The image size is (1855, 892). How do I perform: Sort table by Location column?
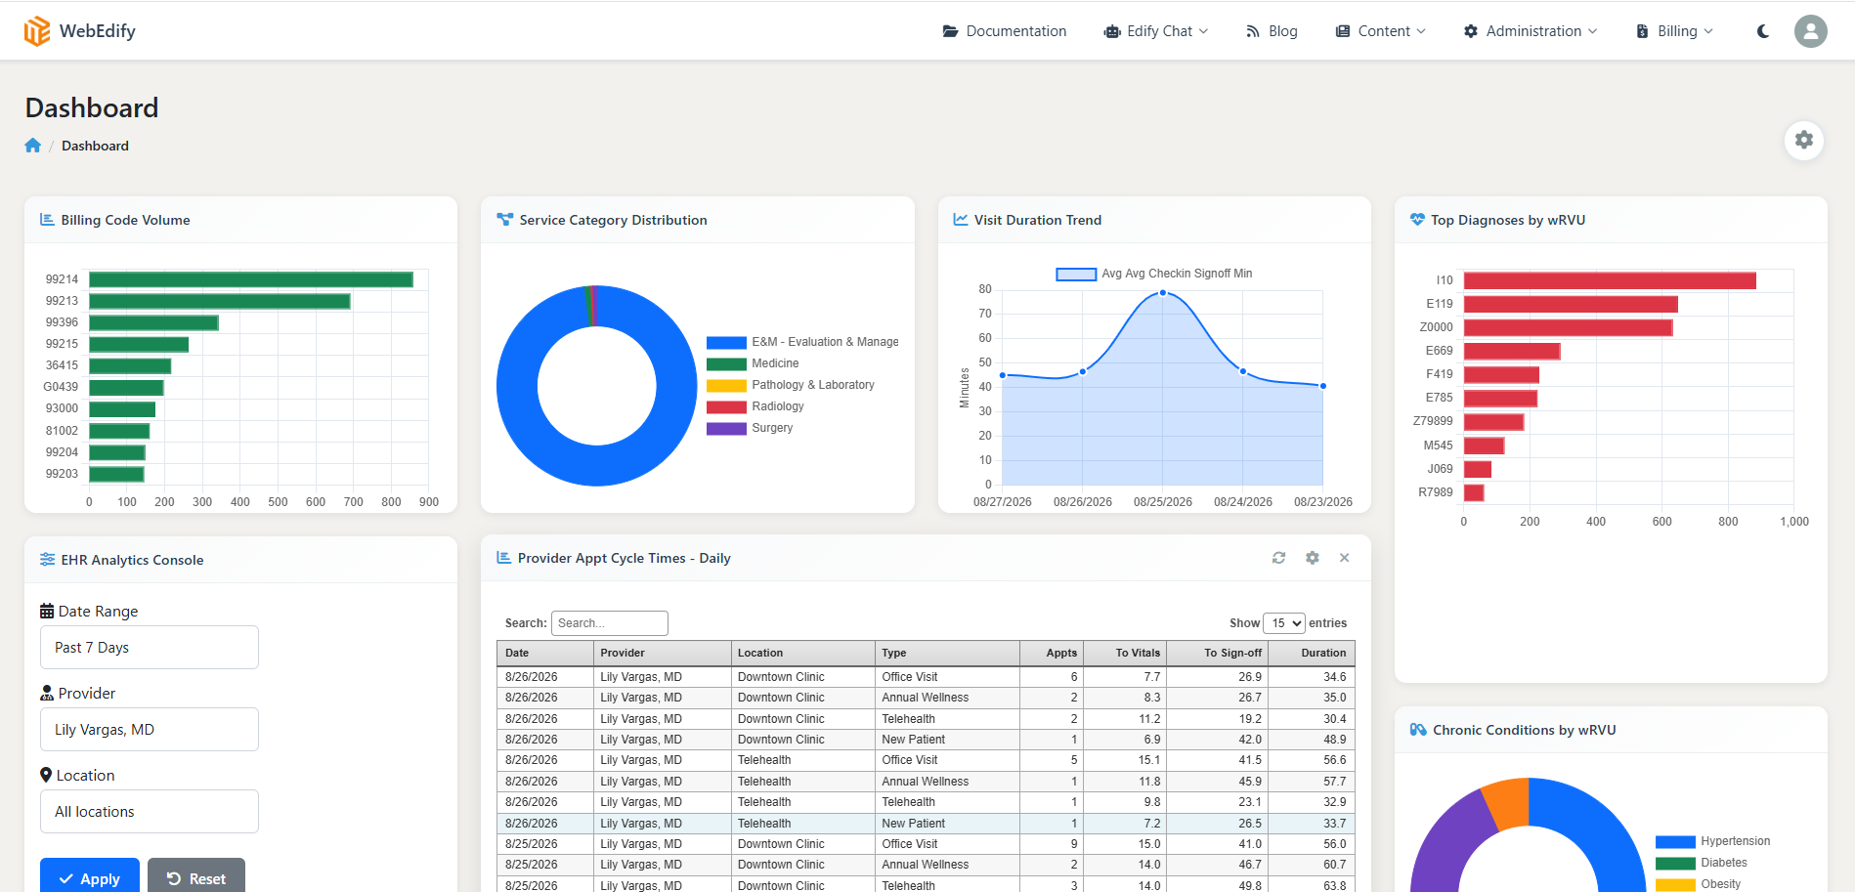click(802, 653)
